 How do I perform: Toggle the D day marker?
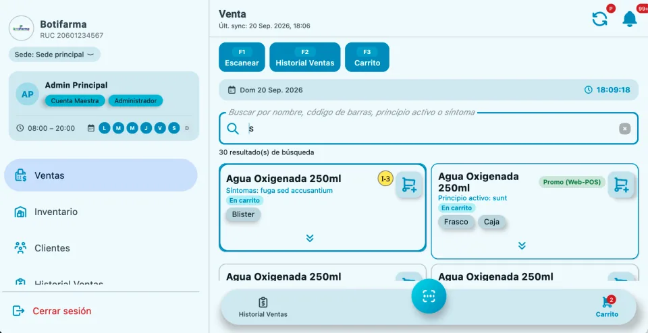pos(187,128)
